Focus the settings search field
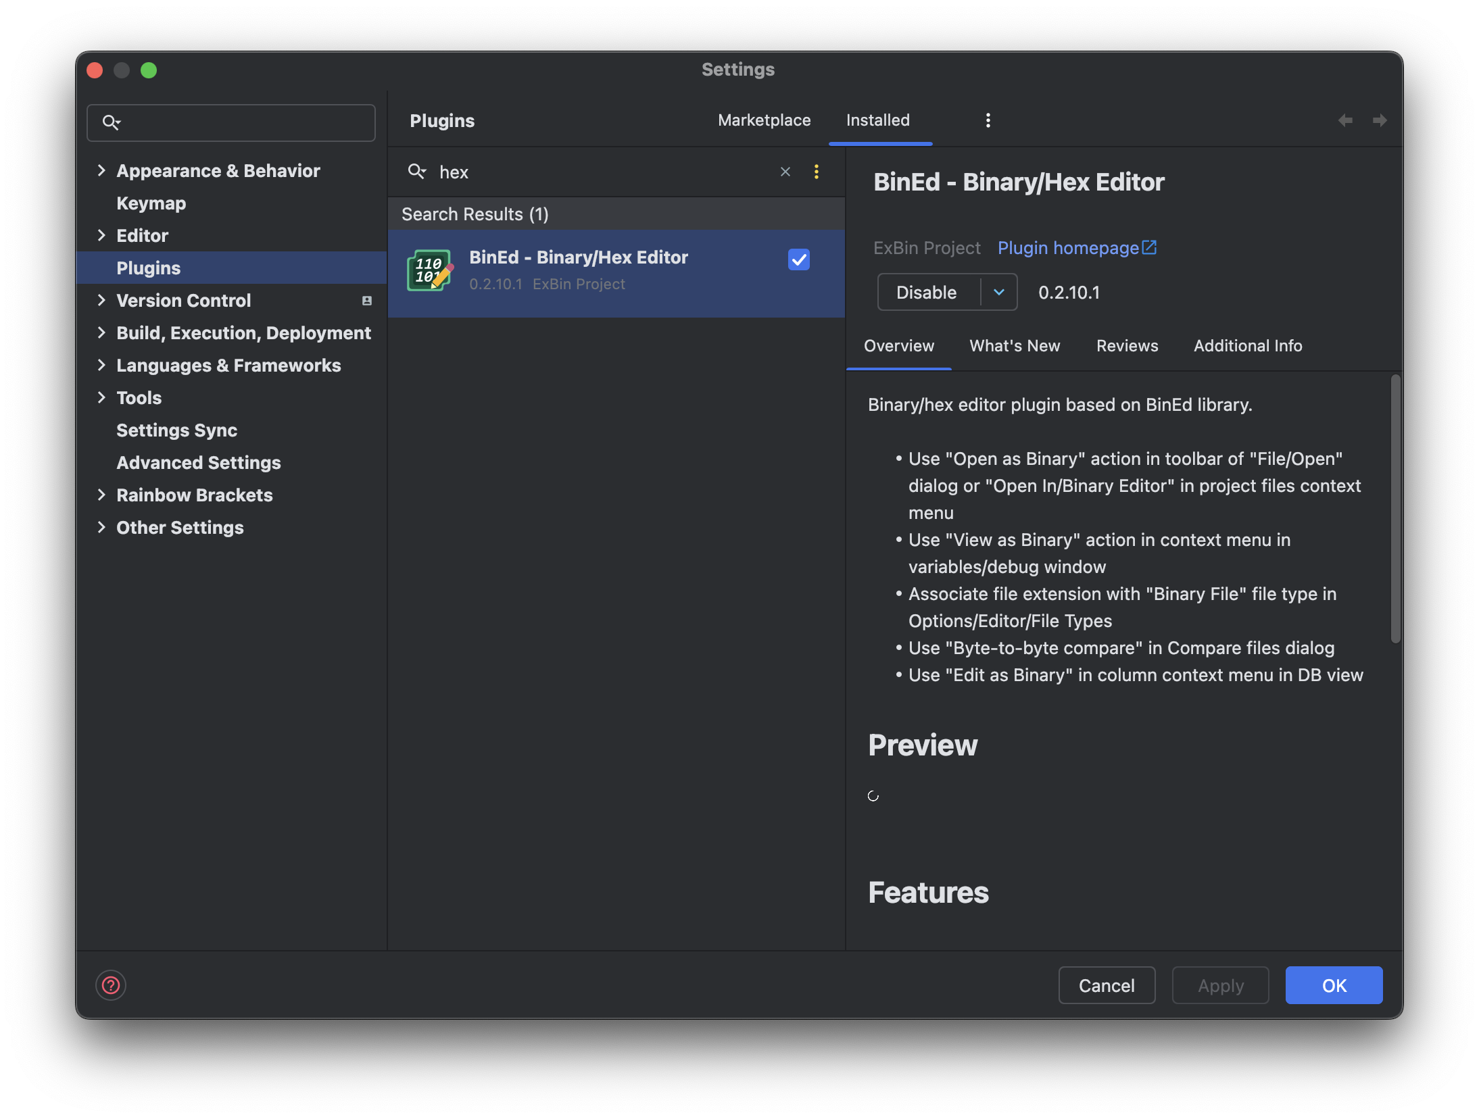 pyautogui.click(x=243, y=122)
